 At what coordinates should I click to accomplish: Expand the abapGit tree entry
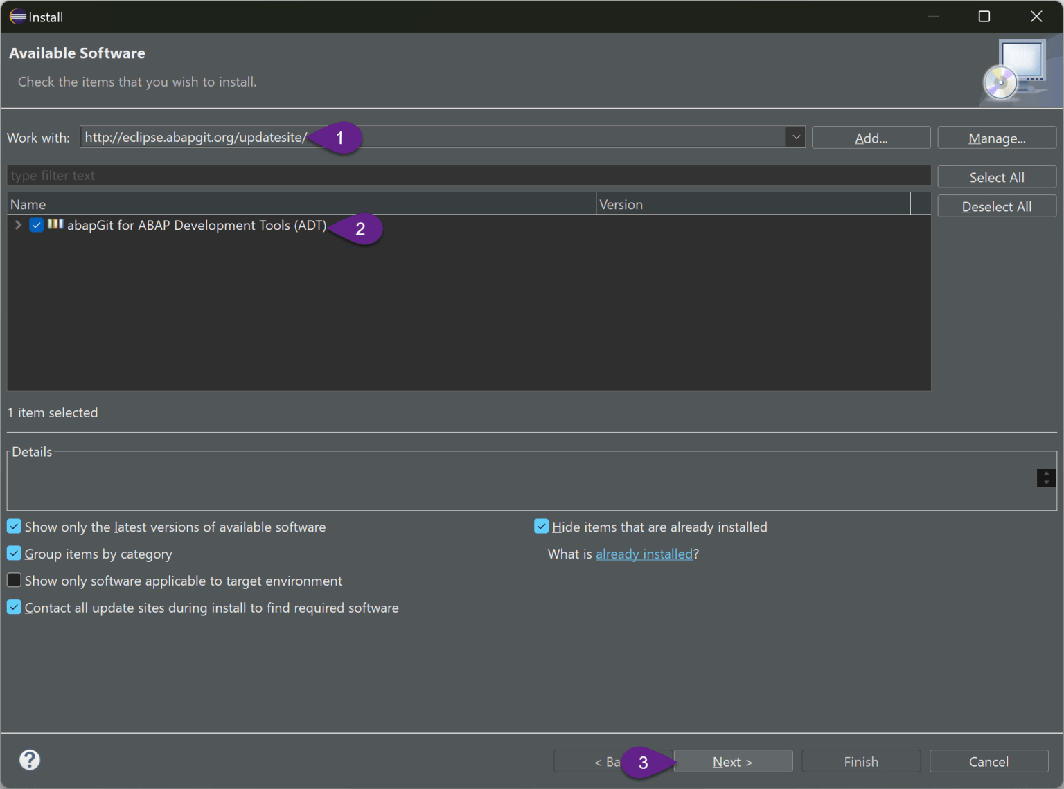17,225
